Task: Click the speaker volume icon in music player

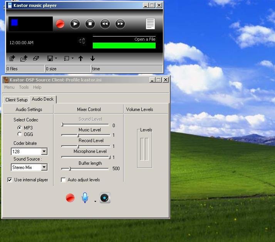Action: (x=82, y=41)
